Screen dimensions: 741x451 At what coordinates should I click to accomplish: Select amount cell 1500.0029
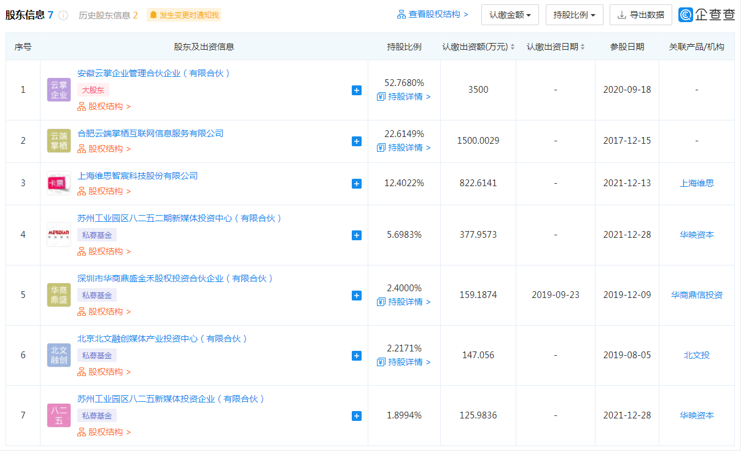click(478, 141)
